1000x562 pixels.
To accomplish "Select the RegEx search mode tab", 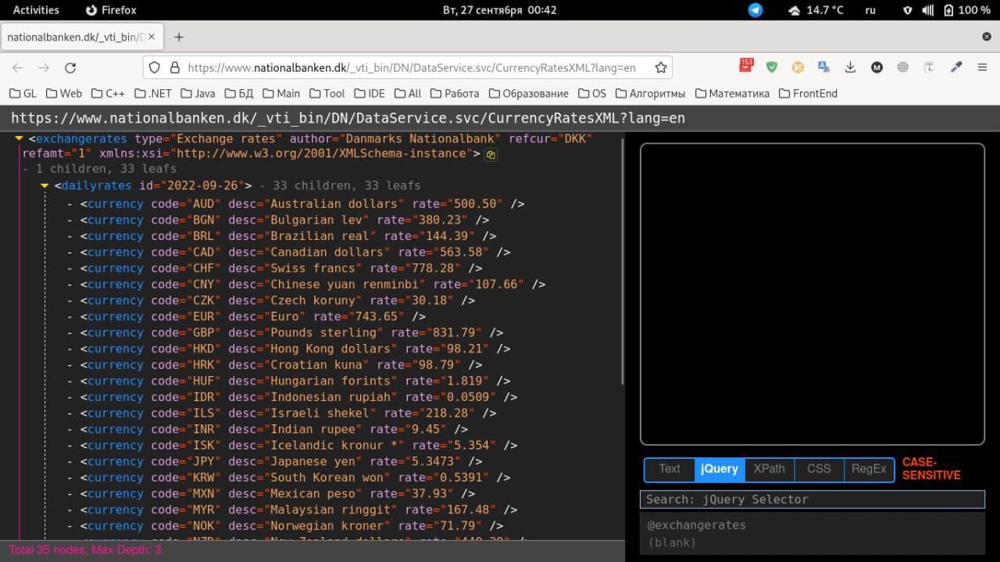I will (x=869, y=469).
